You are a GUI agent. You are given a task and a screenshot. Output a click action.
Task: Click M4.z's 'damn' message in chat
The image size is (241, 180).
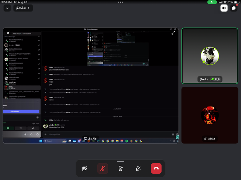pos(51,100)
